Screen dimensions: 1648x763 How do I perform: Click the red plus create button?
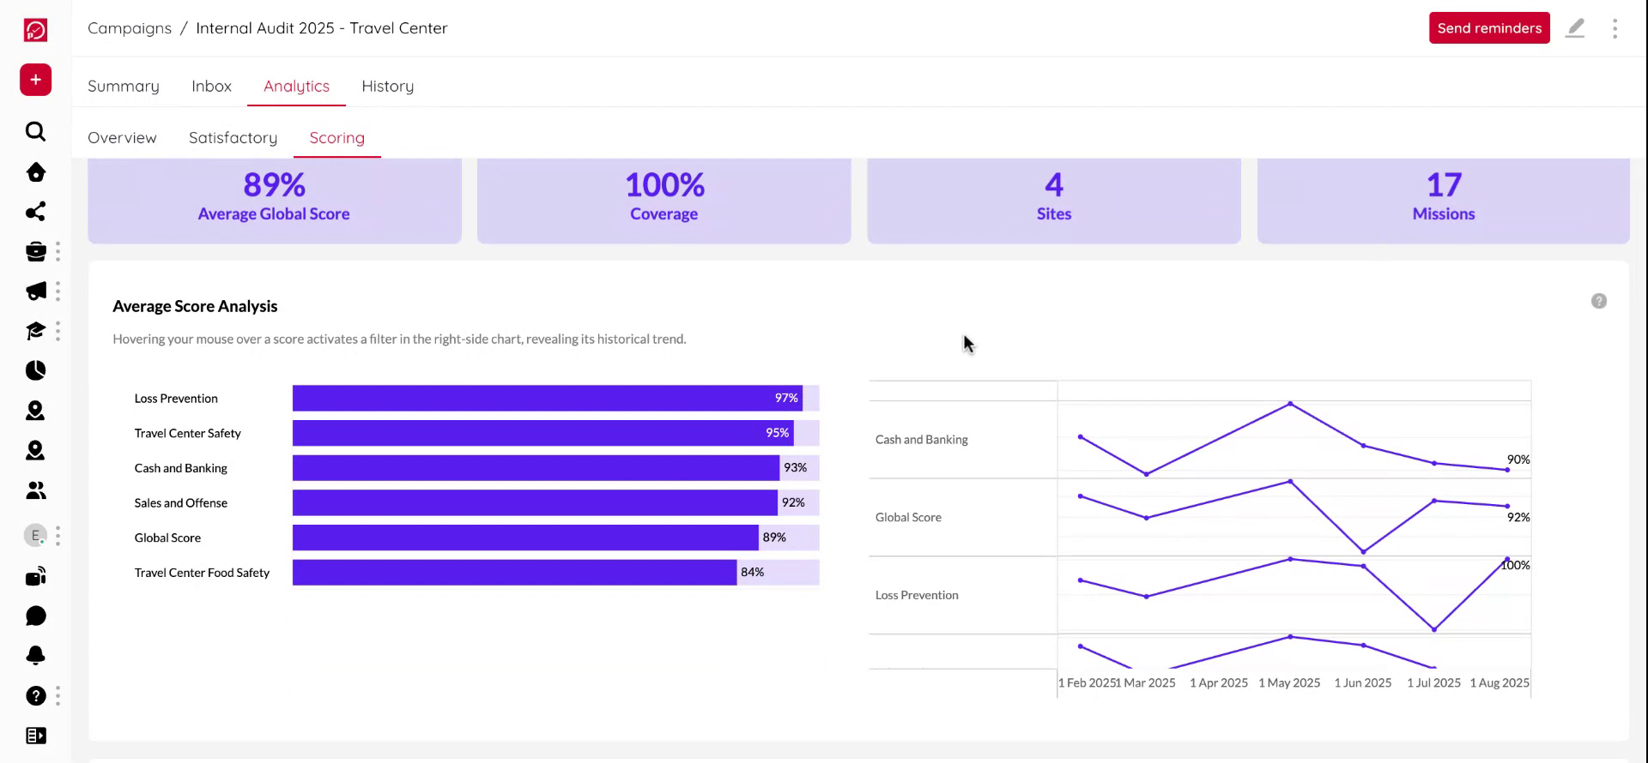[35, 80]
